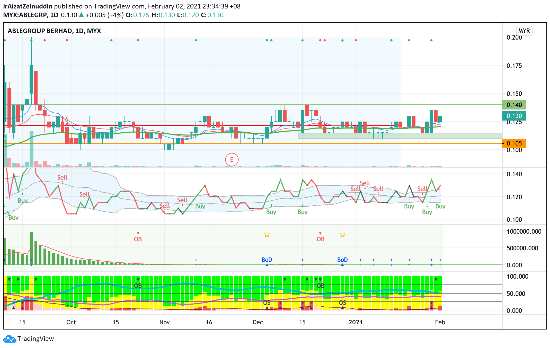
Task: Click the MYR currency label
Action: tap(524, 31)
